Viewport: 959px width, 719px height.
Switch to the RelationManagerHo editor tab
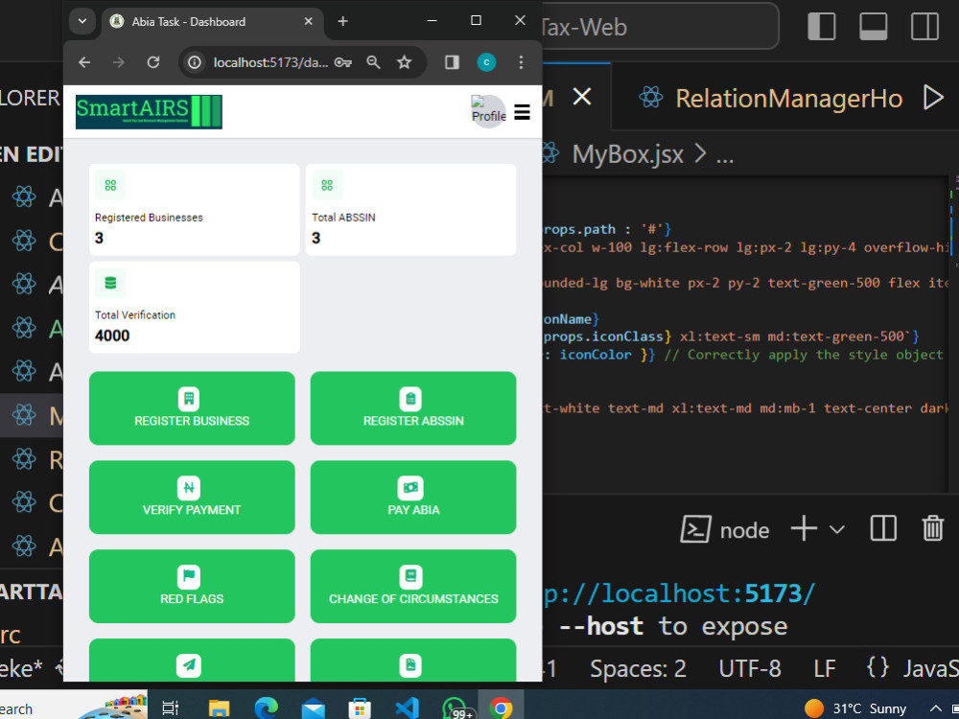(x=771, y=98)
